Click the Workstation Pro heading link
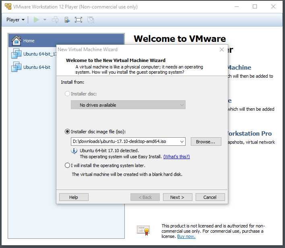This screenshot has width=285, height=248. 250,133
